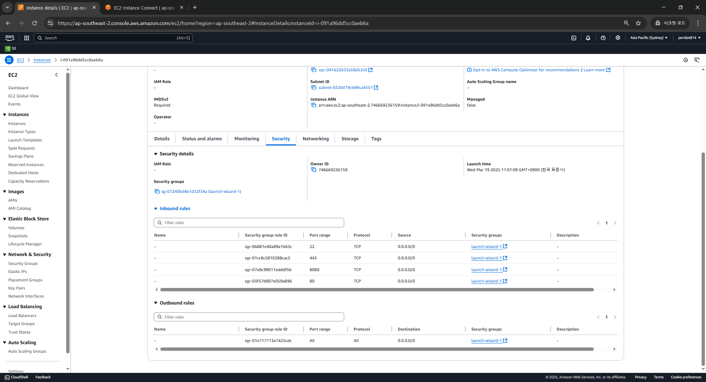Copy the VPC ID vpc-041b22b33a58d52c0
Image resolution: width=706 pixels, height=382 pixels.
(x=314, y=70)
